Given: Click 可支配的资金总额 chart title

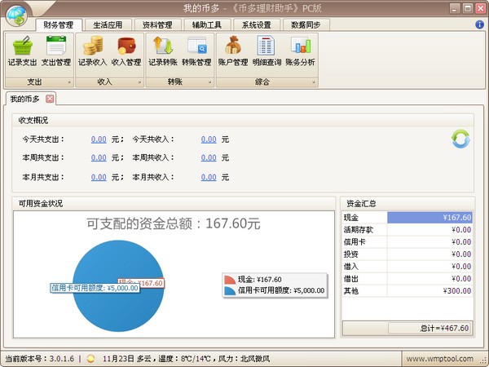Looking at the screenshot, I should pos(174,223).
